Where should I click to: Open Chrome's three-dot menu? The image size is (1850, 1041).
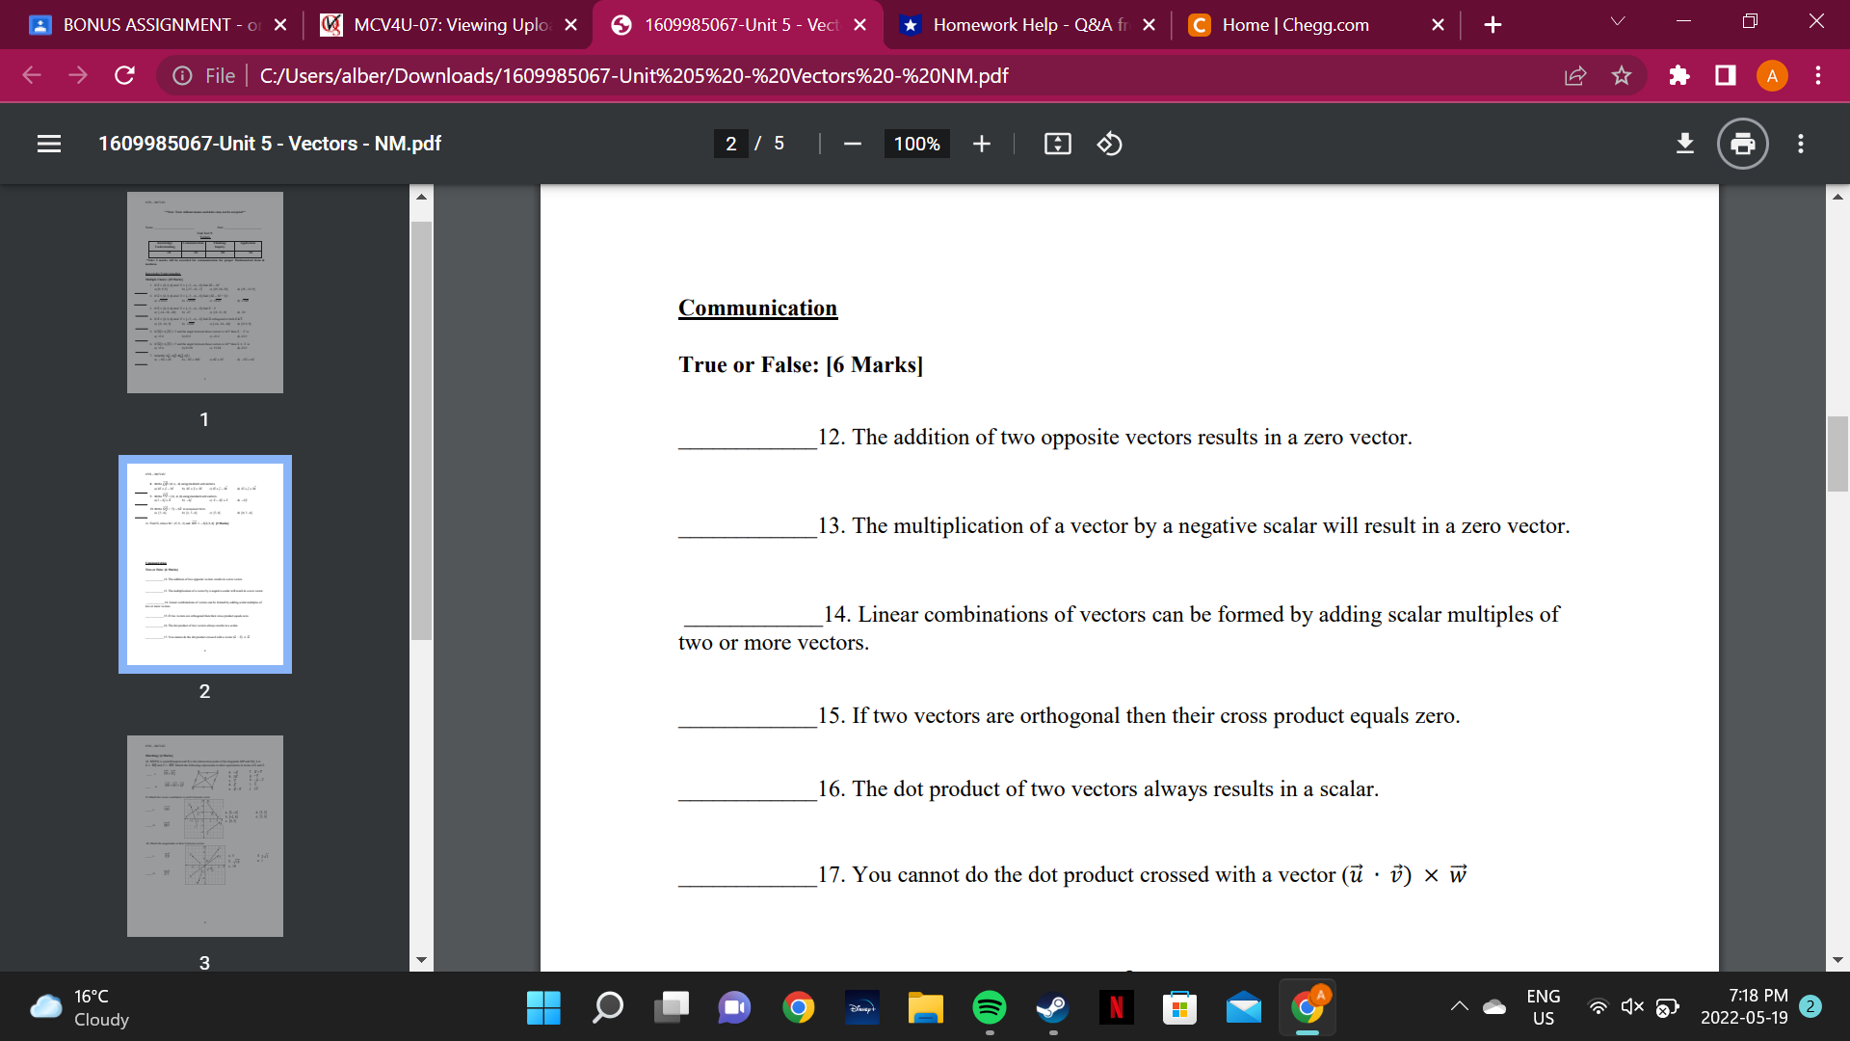[1818, 75]
